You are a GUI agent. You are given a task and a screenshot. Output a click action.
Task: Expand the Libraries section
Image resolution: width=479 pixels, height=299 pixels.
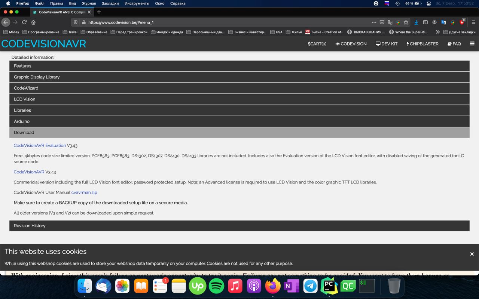point(239,110)
